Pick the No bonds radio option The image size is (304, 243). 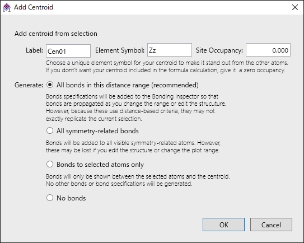(x=66, y=198)
